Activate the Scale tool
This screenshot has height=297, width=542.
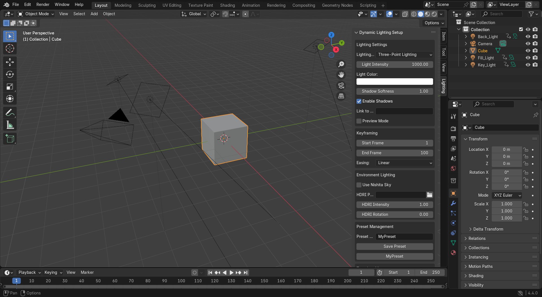click(x=10, y=86)
